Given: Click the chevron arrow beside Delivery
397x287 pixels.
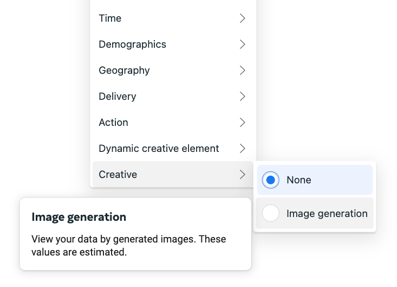Looking at the screenshot, I should 242,97.
